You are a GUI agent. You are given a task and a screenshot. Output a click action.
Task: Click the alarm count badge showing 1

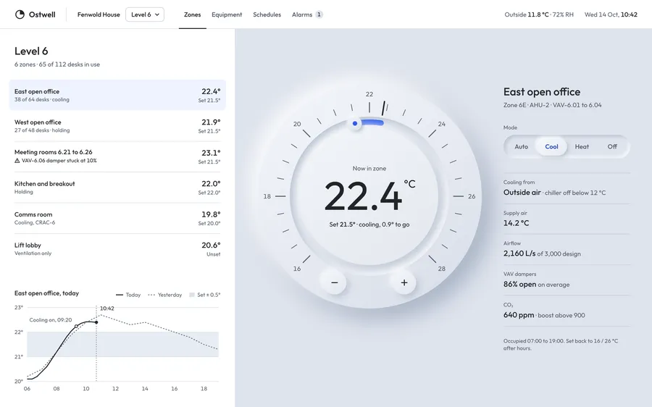pyautogui.click(x=319, y=14)
